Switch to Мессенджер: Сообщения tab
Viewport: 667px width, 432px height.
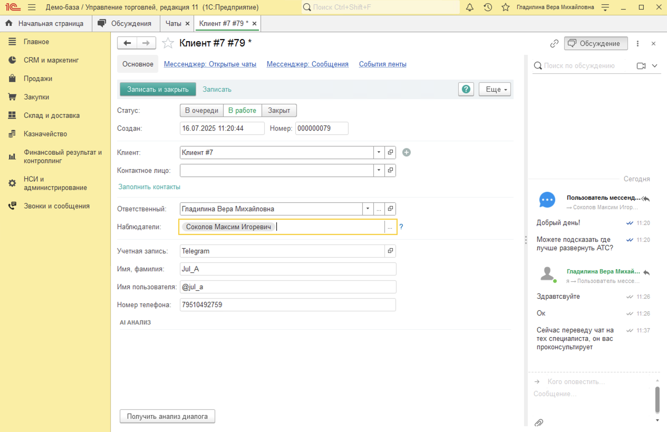tap(307, 64)
